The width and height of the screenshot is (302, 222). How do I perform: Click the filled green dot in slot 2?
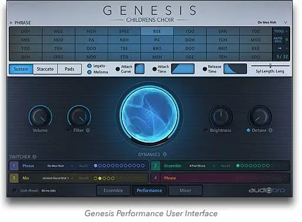[238, 165]
